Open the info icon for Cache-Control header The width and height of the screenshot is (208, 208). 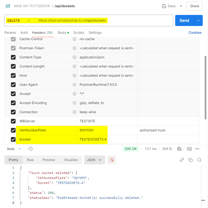[74, 39]
